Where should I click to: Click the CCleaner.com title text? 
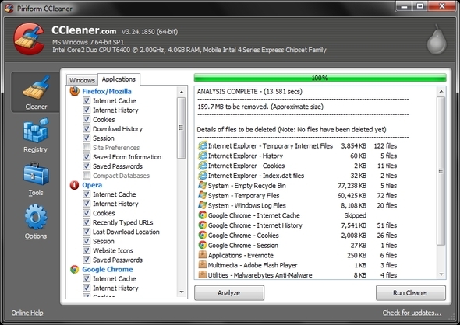point(84,30)
